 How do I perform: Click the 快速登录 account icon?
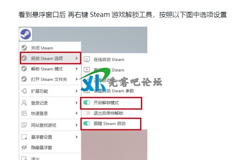point(24,113)
